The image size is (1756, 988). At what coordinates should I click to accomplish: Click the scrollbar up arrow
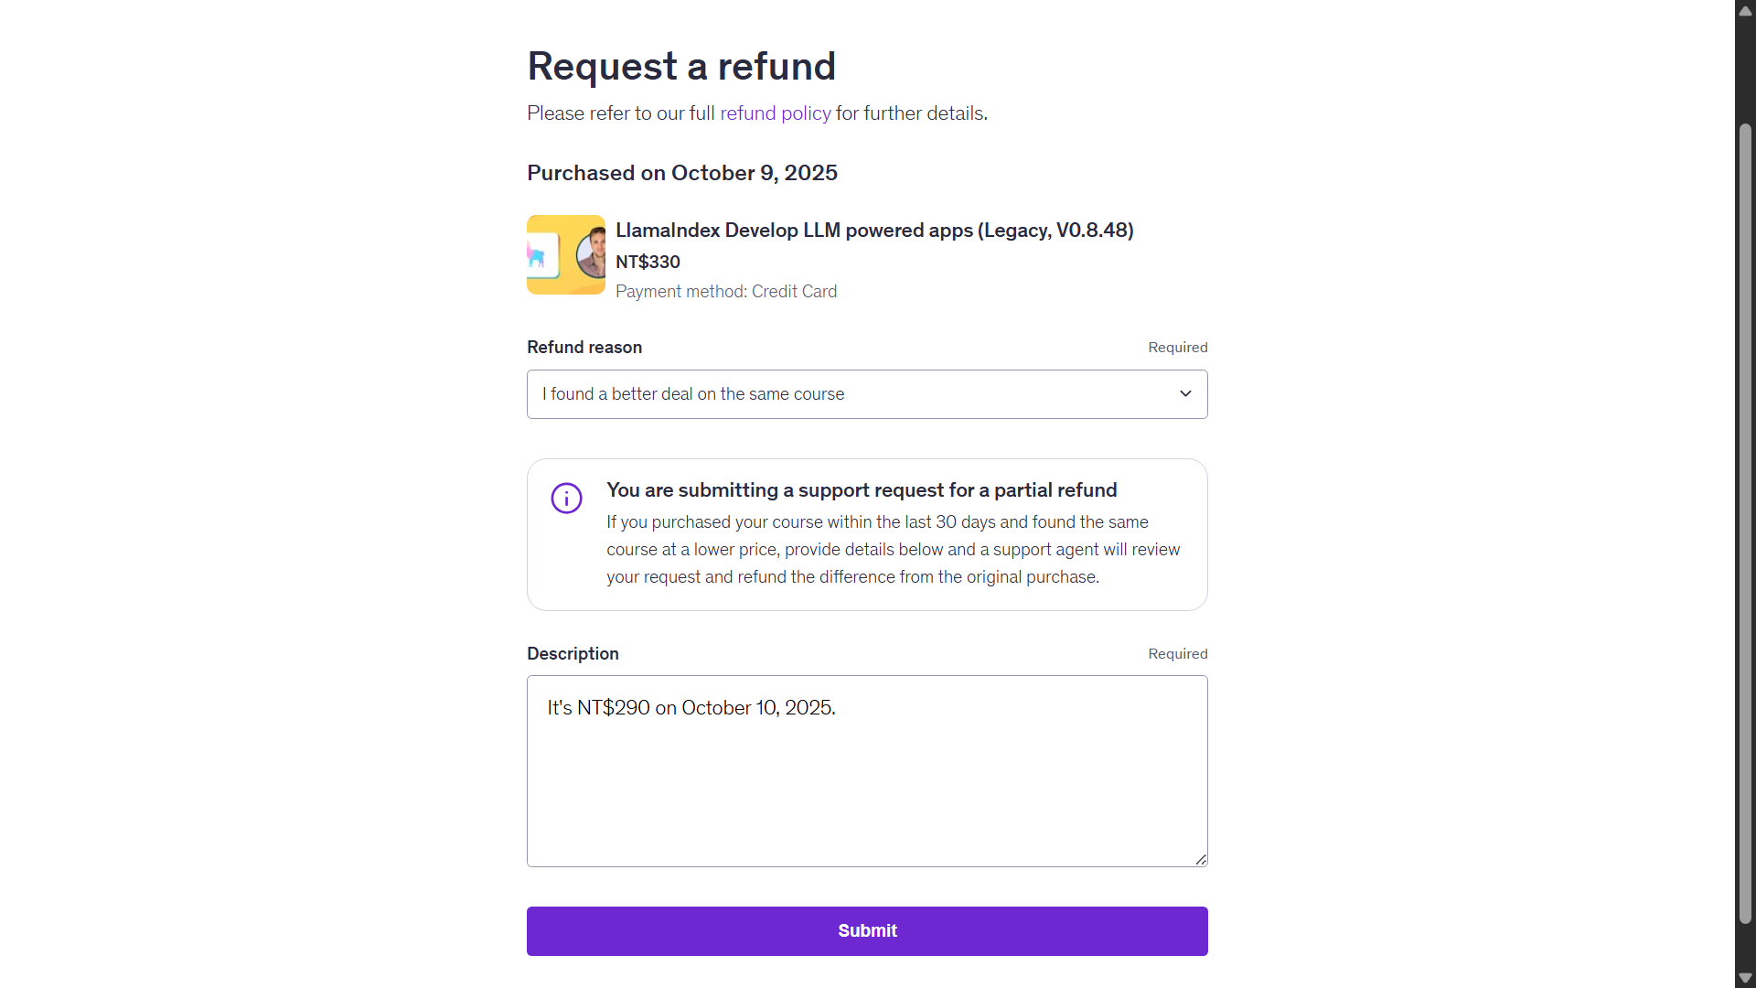coord(1745,11)
